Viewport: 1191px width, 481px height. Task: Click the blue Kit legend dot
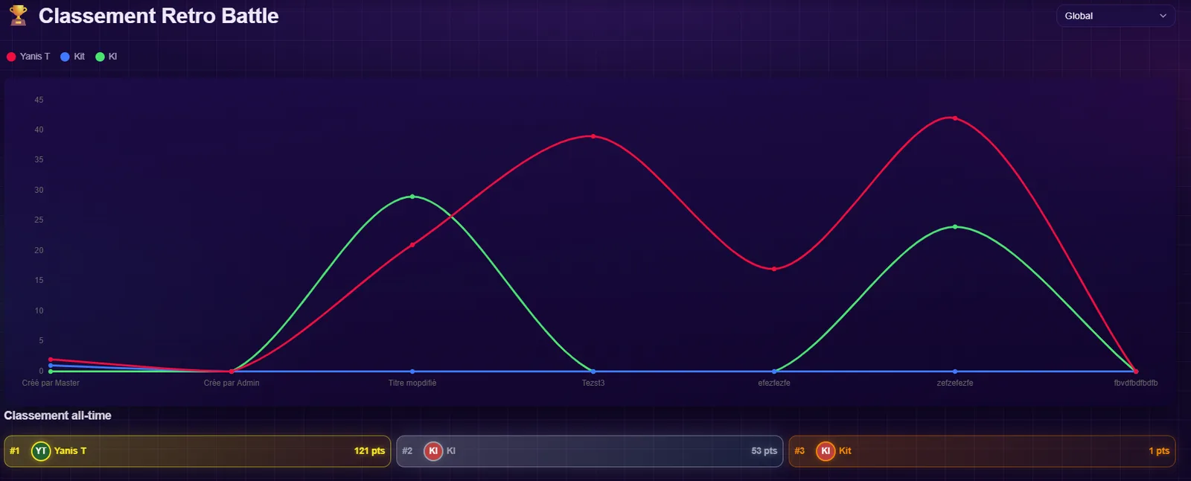coord(65,57)
